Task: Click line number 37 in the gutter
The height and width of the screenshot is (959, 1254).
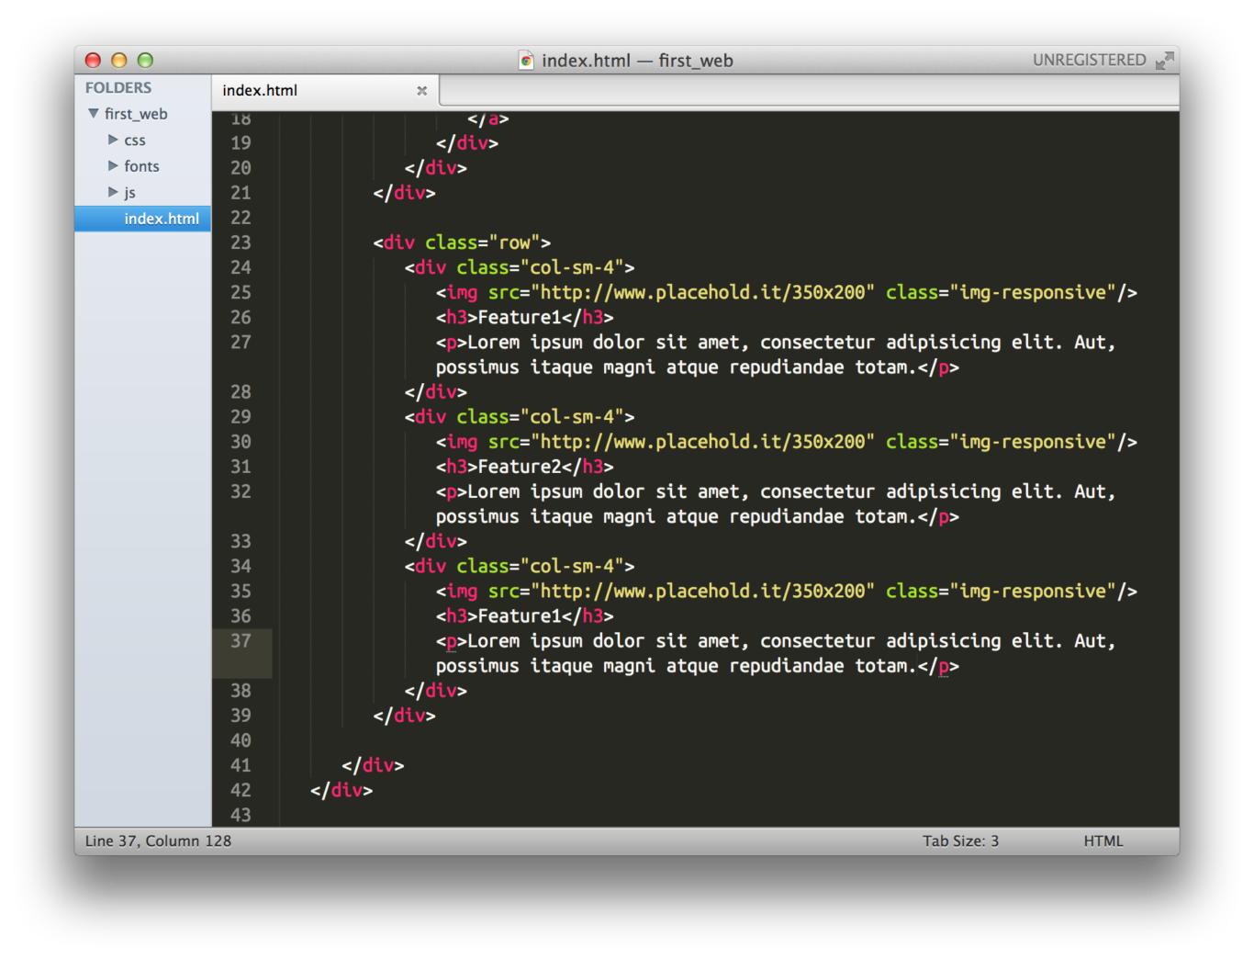Action: (241, 641)
